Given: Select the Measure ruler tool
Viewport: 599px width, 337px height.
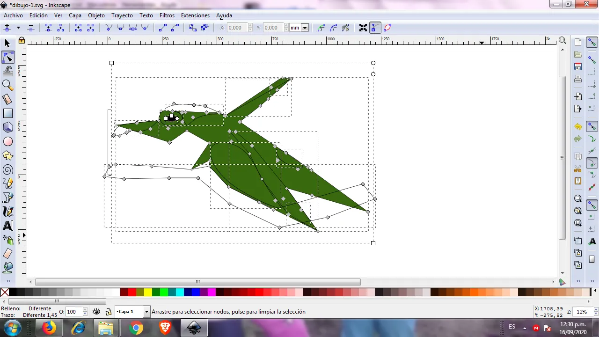Looking at the screenshot, I should pyautogui.click(x=7, y=99).
